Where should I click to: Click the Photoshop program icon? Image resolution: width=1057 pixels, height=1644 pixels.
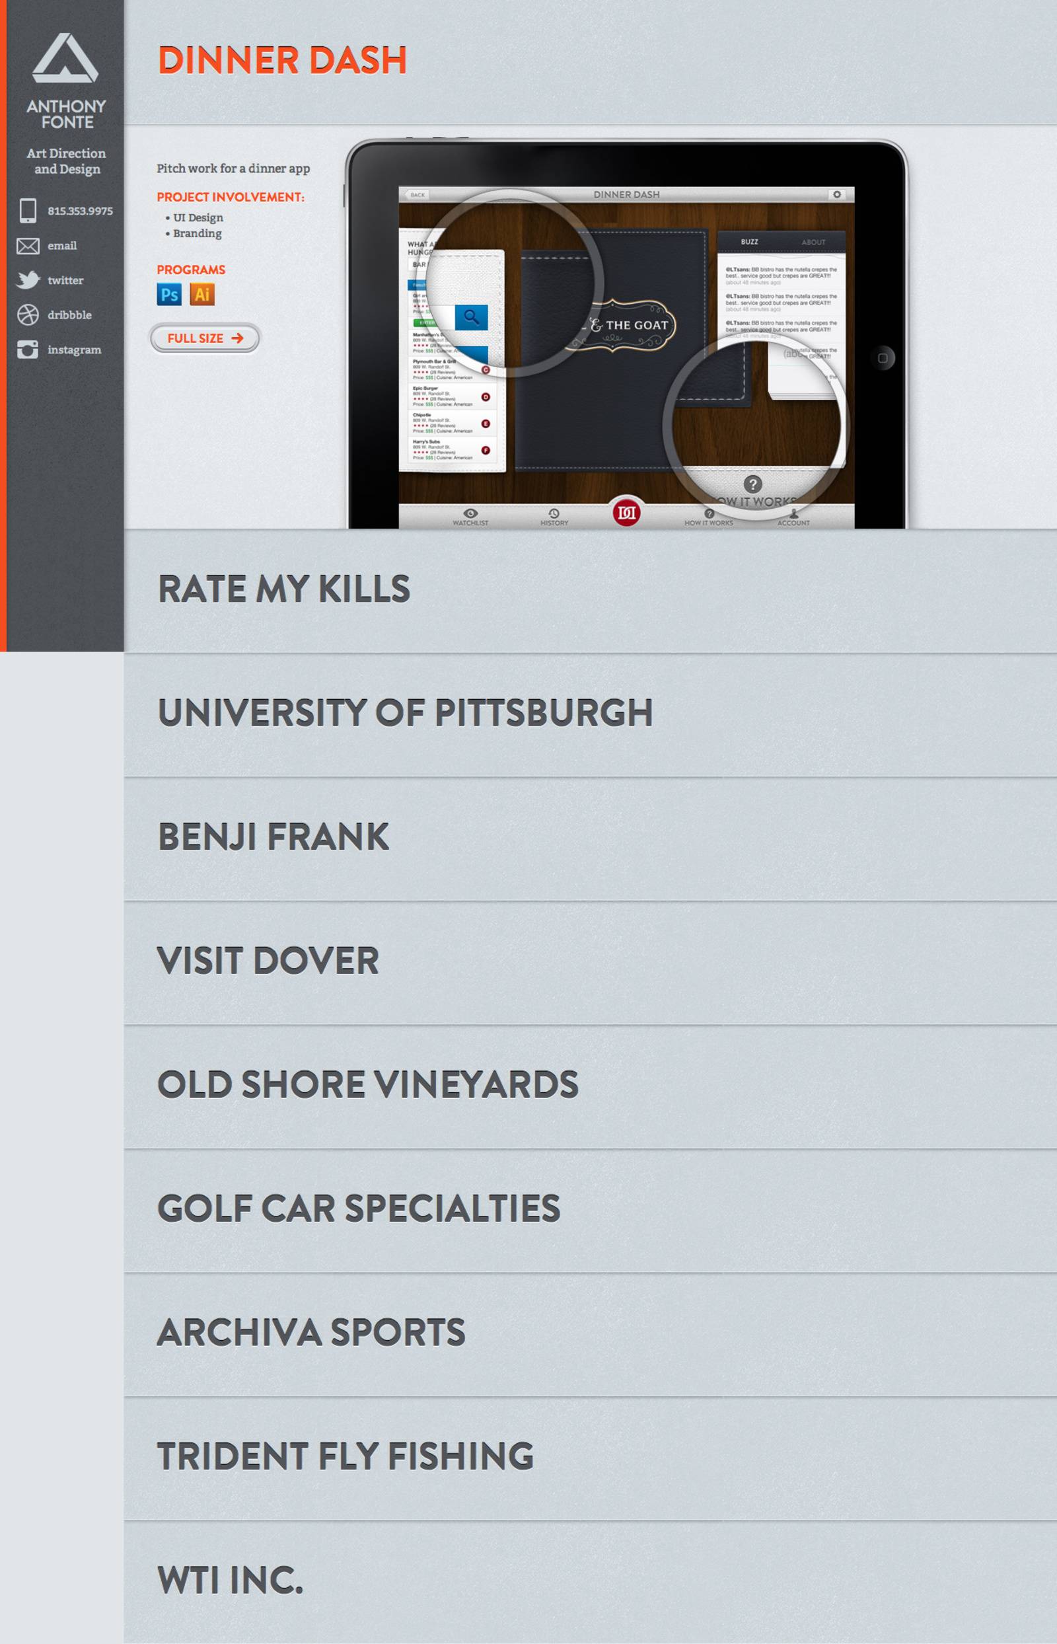(x=169, y=295)
